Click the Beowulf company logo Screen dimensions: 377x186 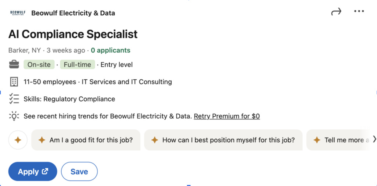click(x=18, y=13)
